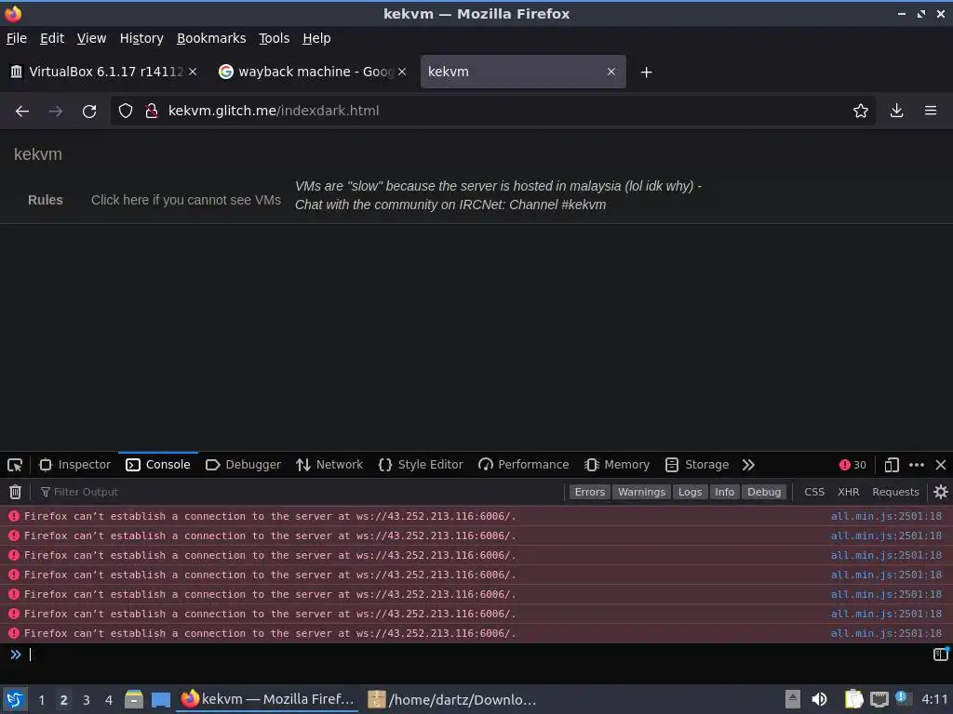Toggle the Requests filter
The height and width of the screenshot is (714, 953).
[x=895, y=492]
